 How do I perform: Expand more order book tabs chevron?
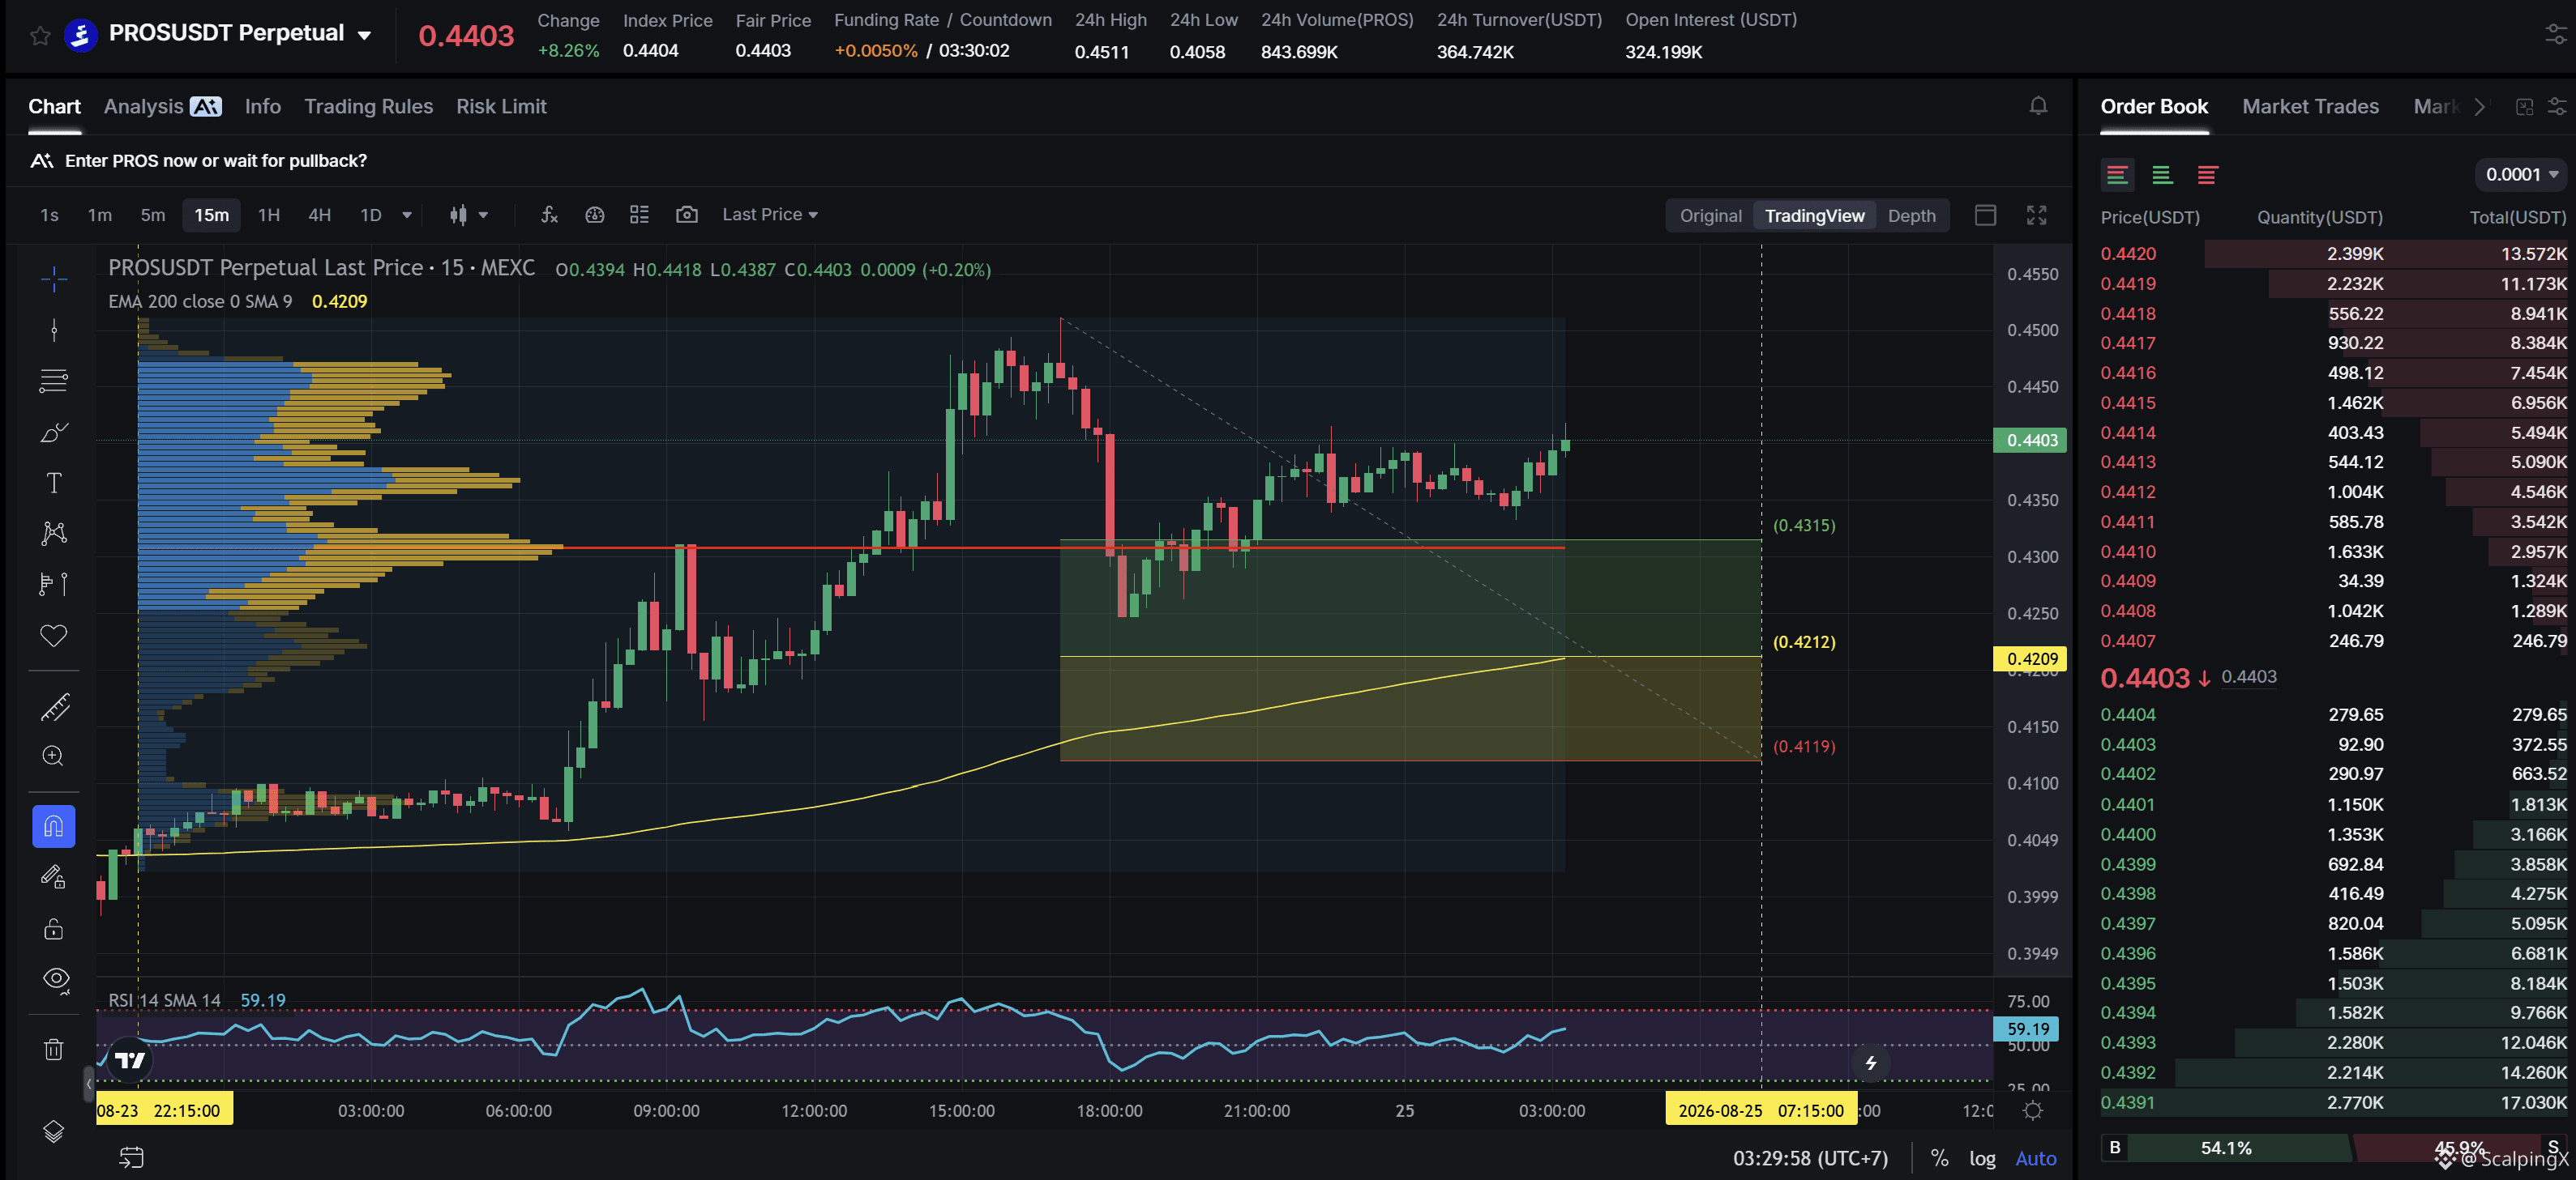2479,107
